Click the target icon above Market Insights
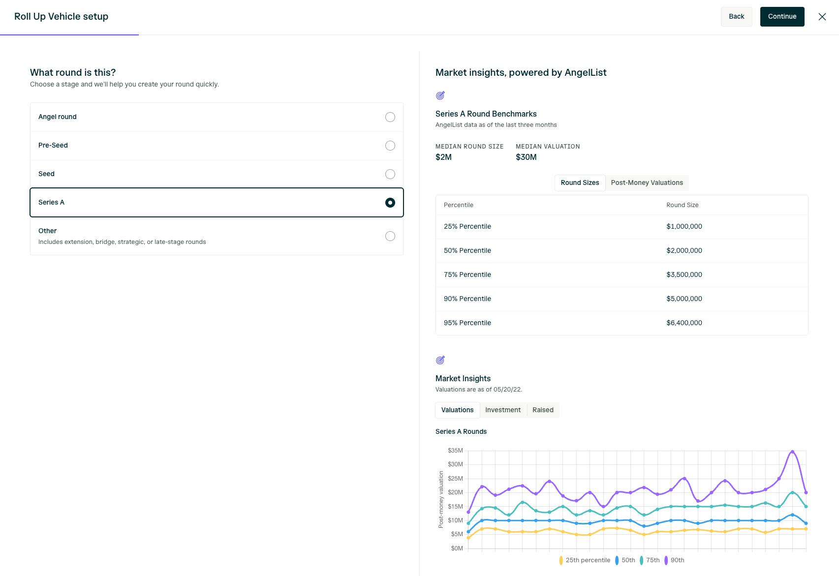 coord(440,360)
